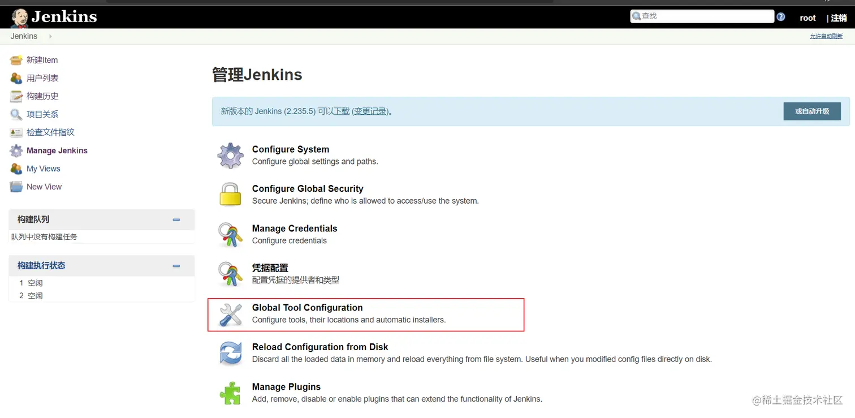Open Configure System settings link

click(x=291, y=149)
